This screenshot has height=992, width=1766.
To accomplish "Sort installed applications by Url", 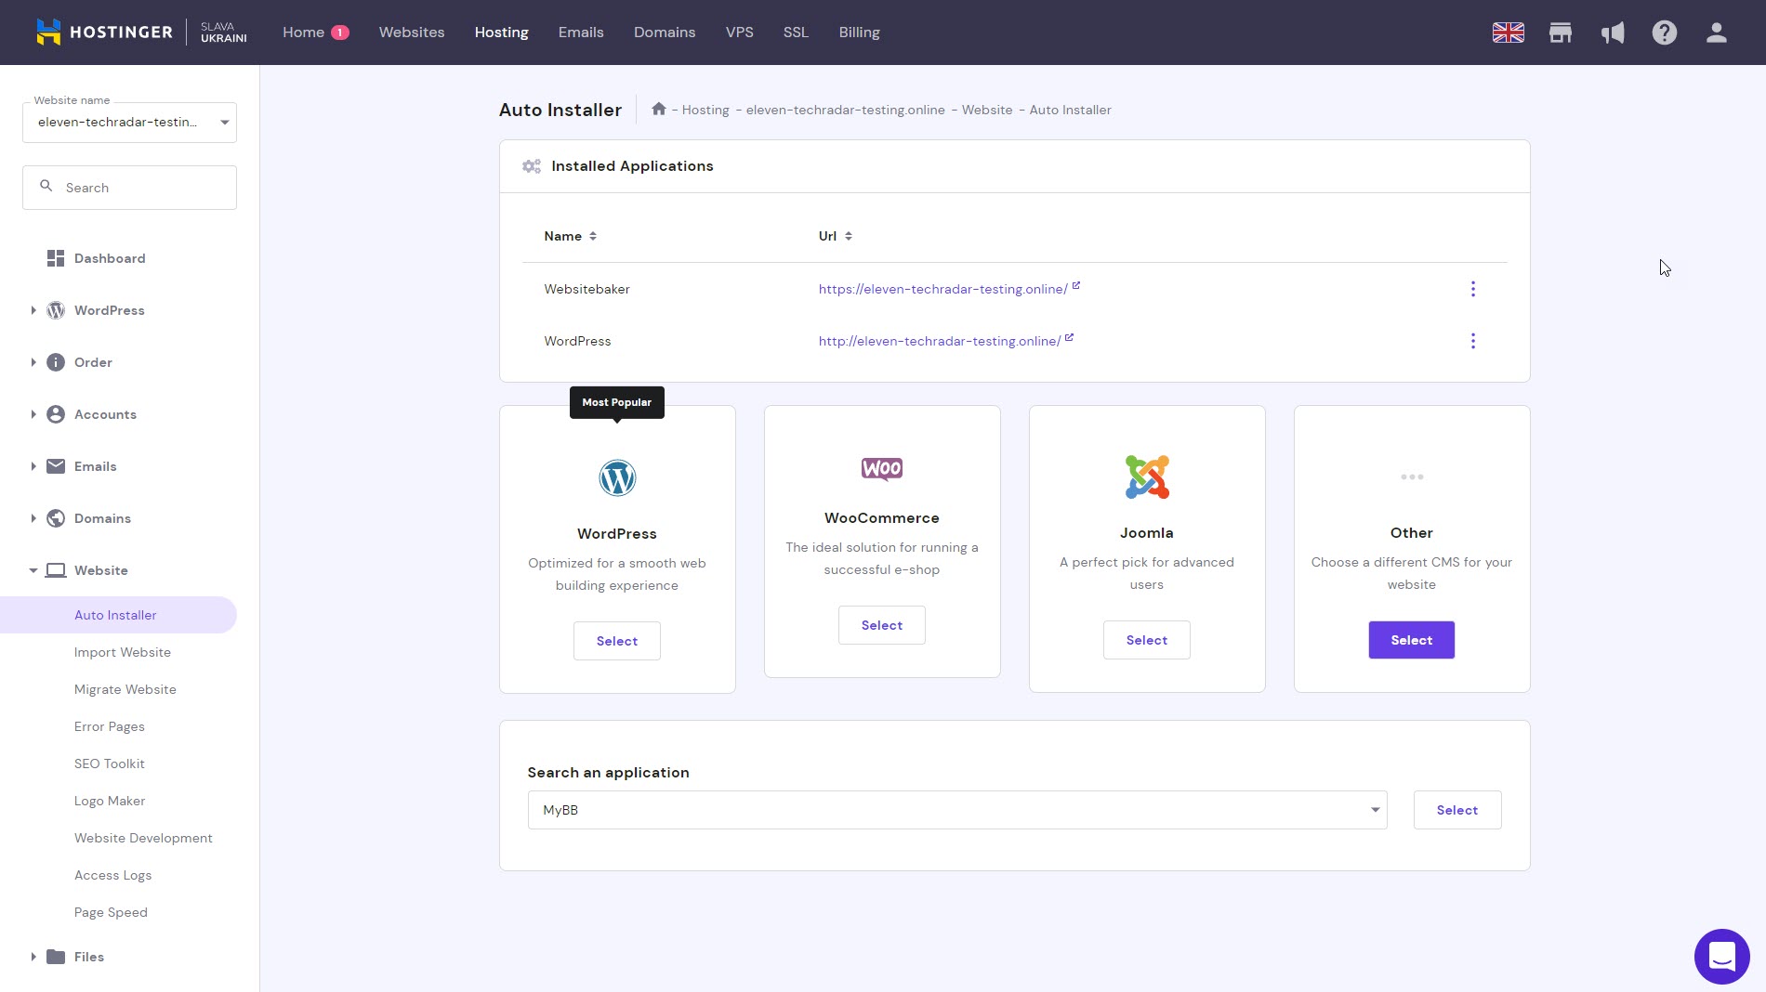I will [835, 236].
